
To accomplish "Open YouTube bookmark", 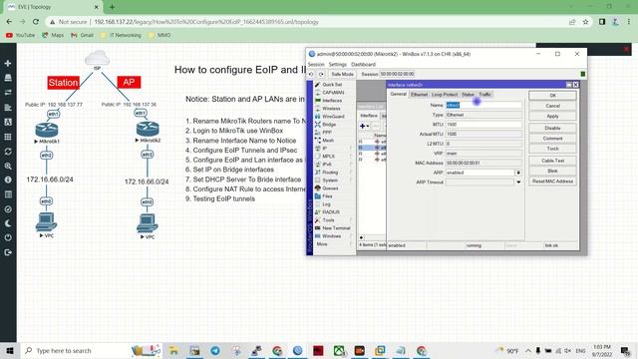I will click(x=20, y=36).
